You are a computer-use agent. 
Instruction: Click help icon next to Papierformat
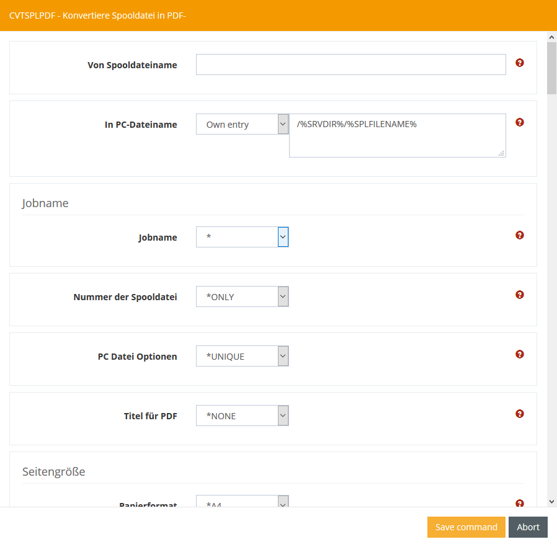[520, 503]
